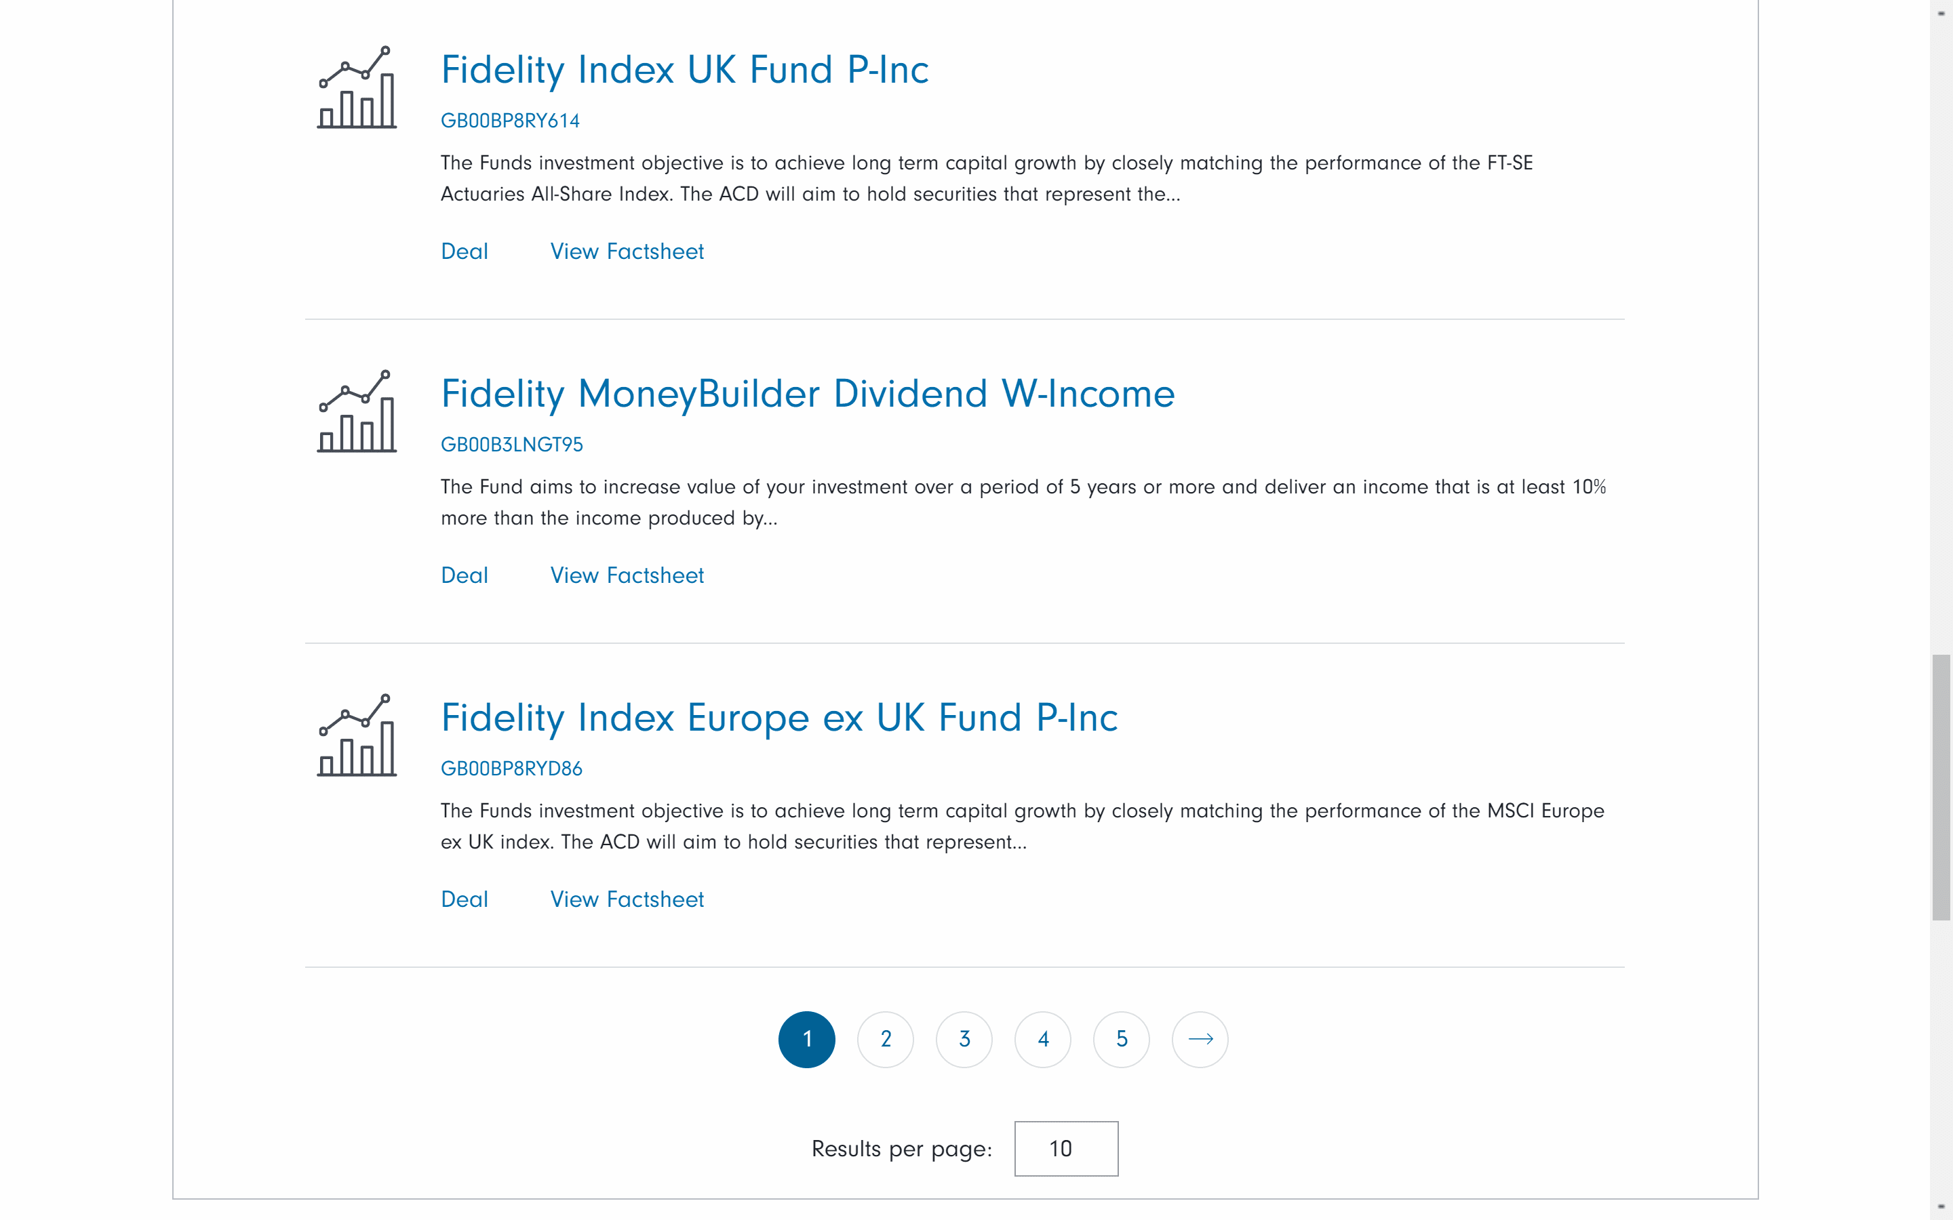Click scrollbar down arrow at bottom
The height and width of the screenshot is (1220, 1953).
pos(1941,1206)
